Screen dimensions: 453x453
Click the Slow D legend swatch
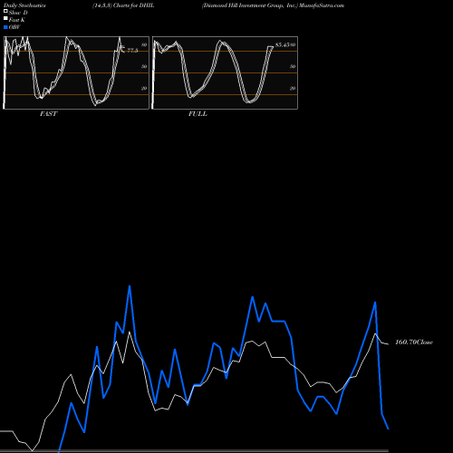point(5,12)
